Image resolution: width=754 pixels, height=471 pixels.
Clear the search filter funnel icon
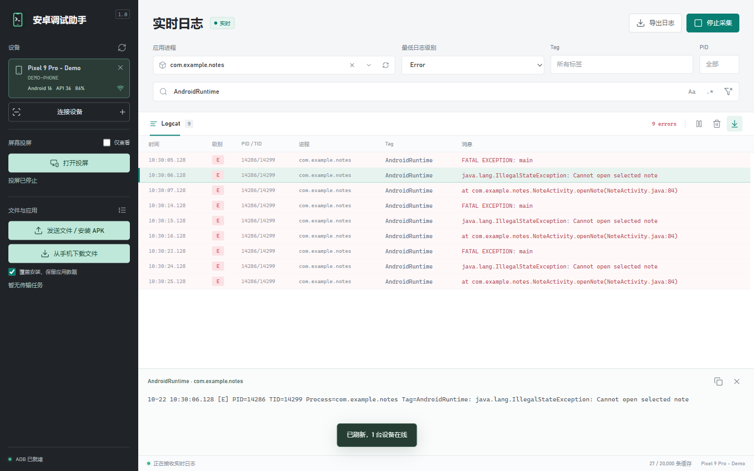pyautogui.click(x=728, y=92)
